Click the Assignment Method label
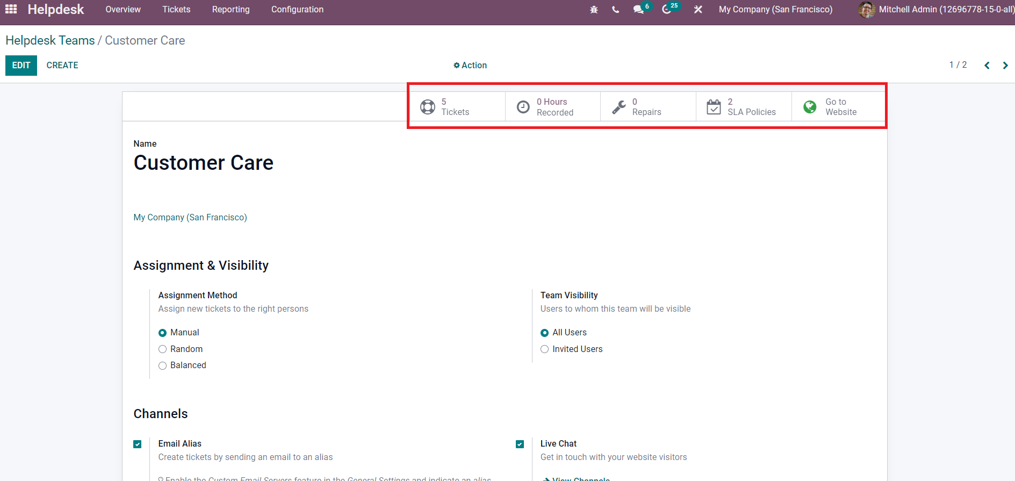 198,295
